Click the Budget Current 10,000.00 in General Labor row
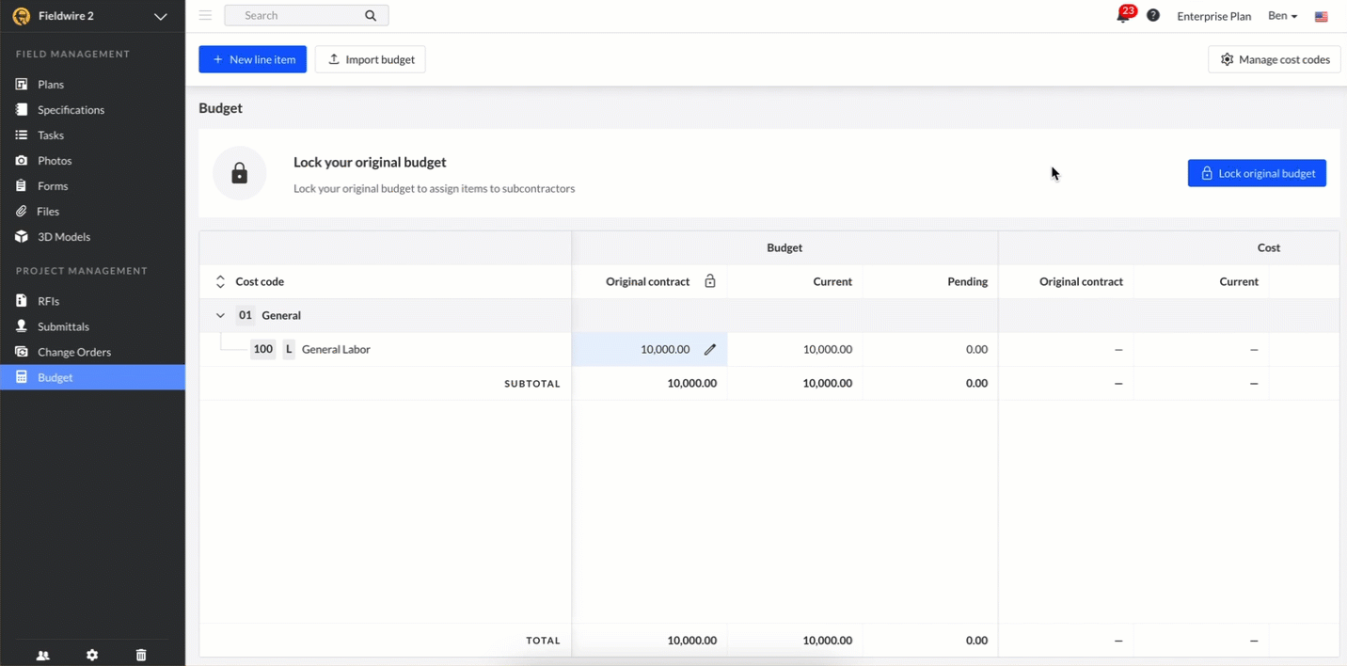Image resolution: width=1347 pixels, height=666 pixels. 828,349
